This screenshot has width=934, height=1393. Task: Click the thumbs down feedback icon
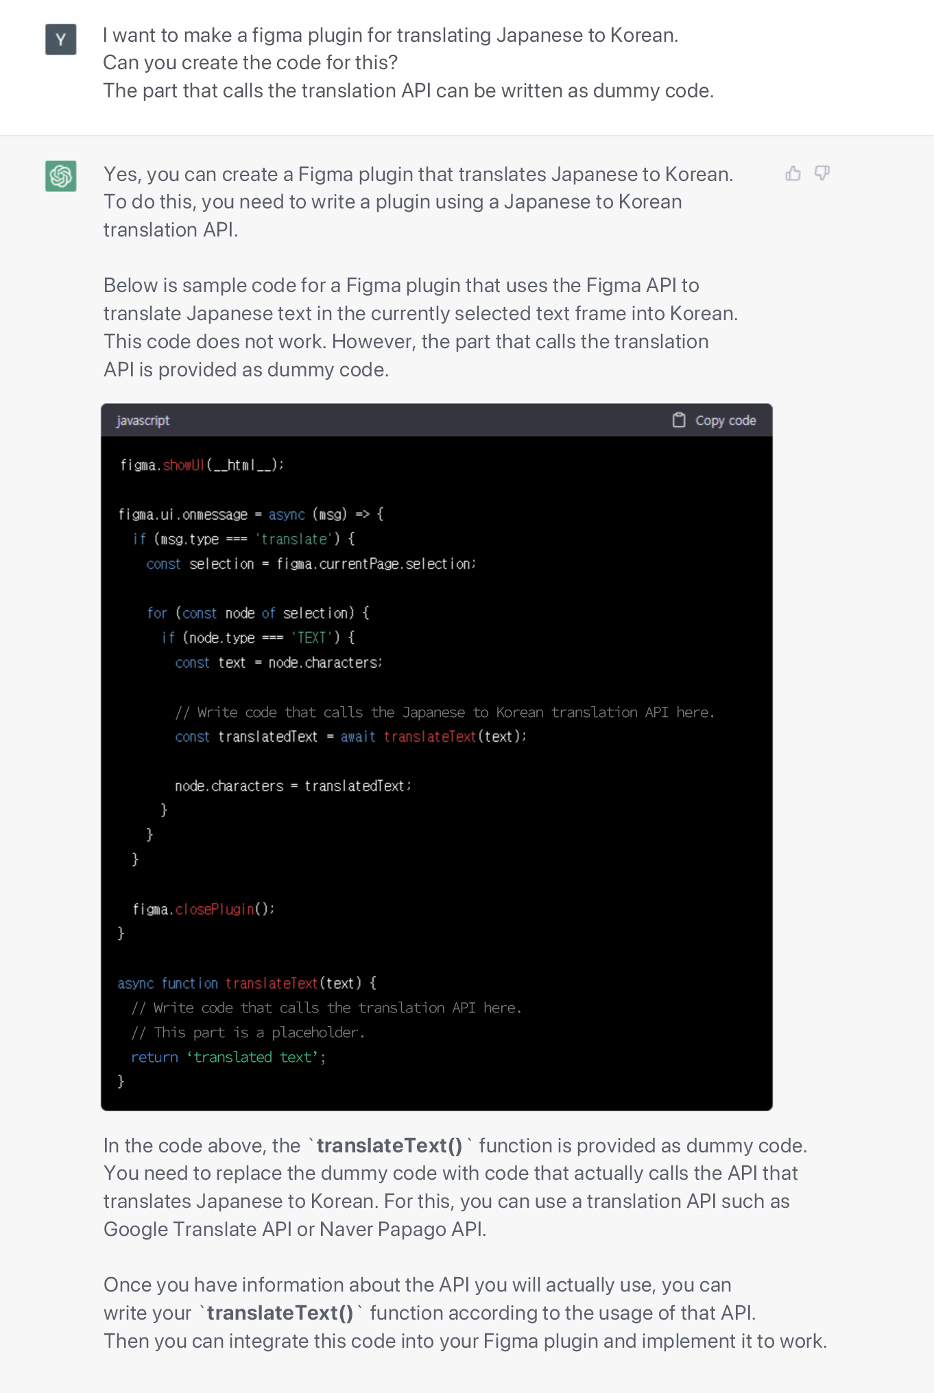822,173
